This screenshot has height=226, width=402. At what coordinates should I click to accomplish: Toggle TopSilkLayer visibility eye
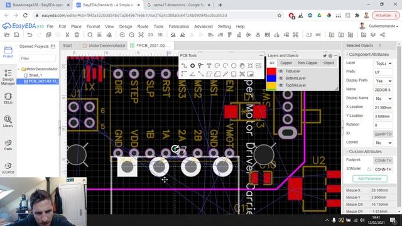(281, 85)
